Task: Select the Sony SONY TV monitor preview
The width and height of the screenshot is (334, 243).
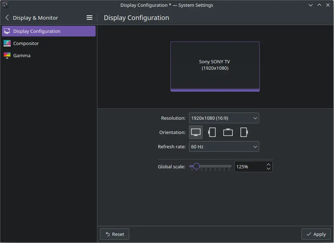Action: pyautogui.click(x=215, y=66)
